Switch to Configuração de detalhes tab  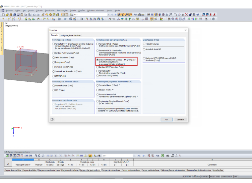pos(70,35)
